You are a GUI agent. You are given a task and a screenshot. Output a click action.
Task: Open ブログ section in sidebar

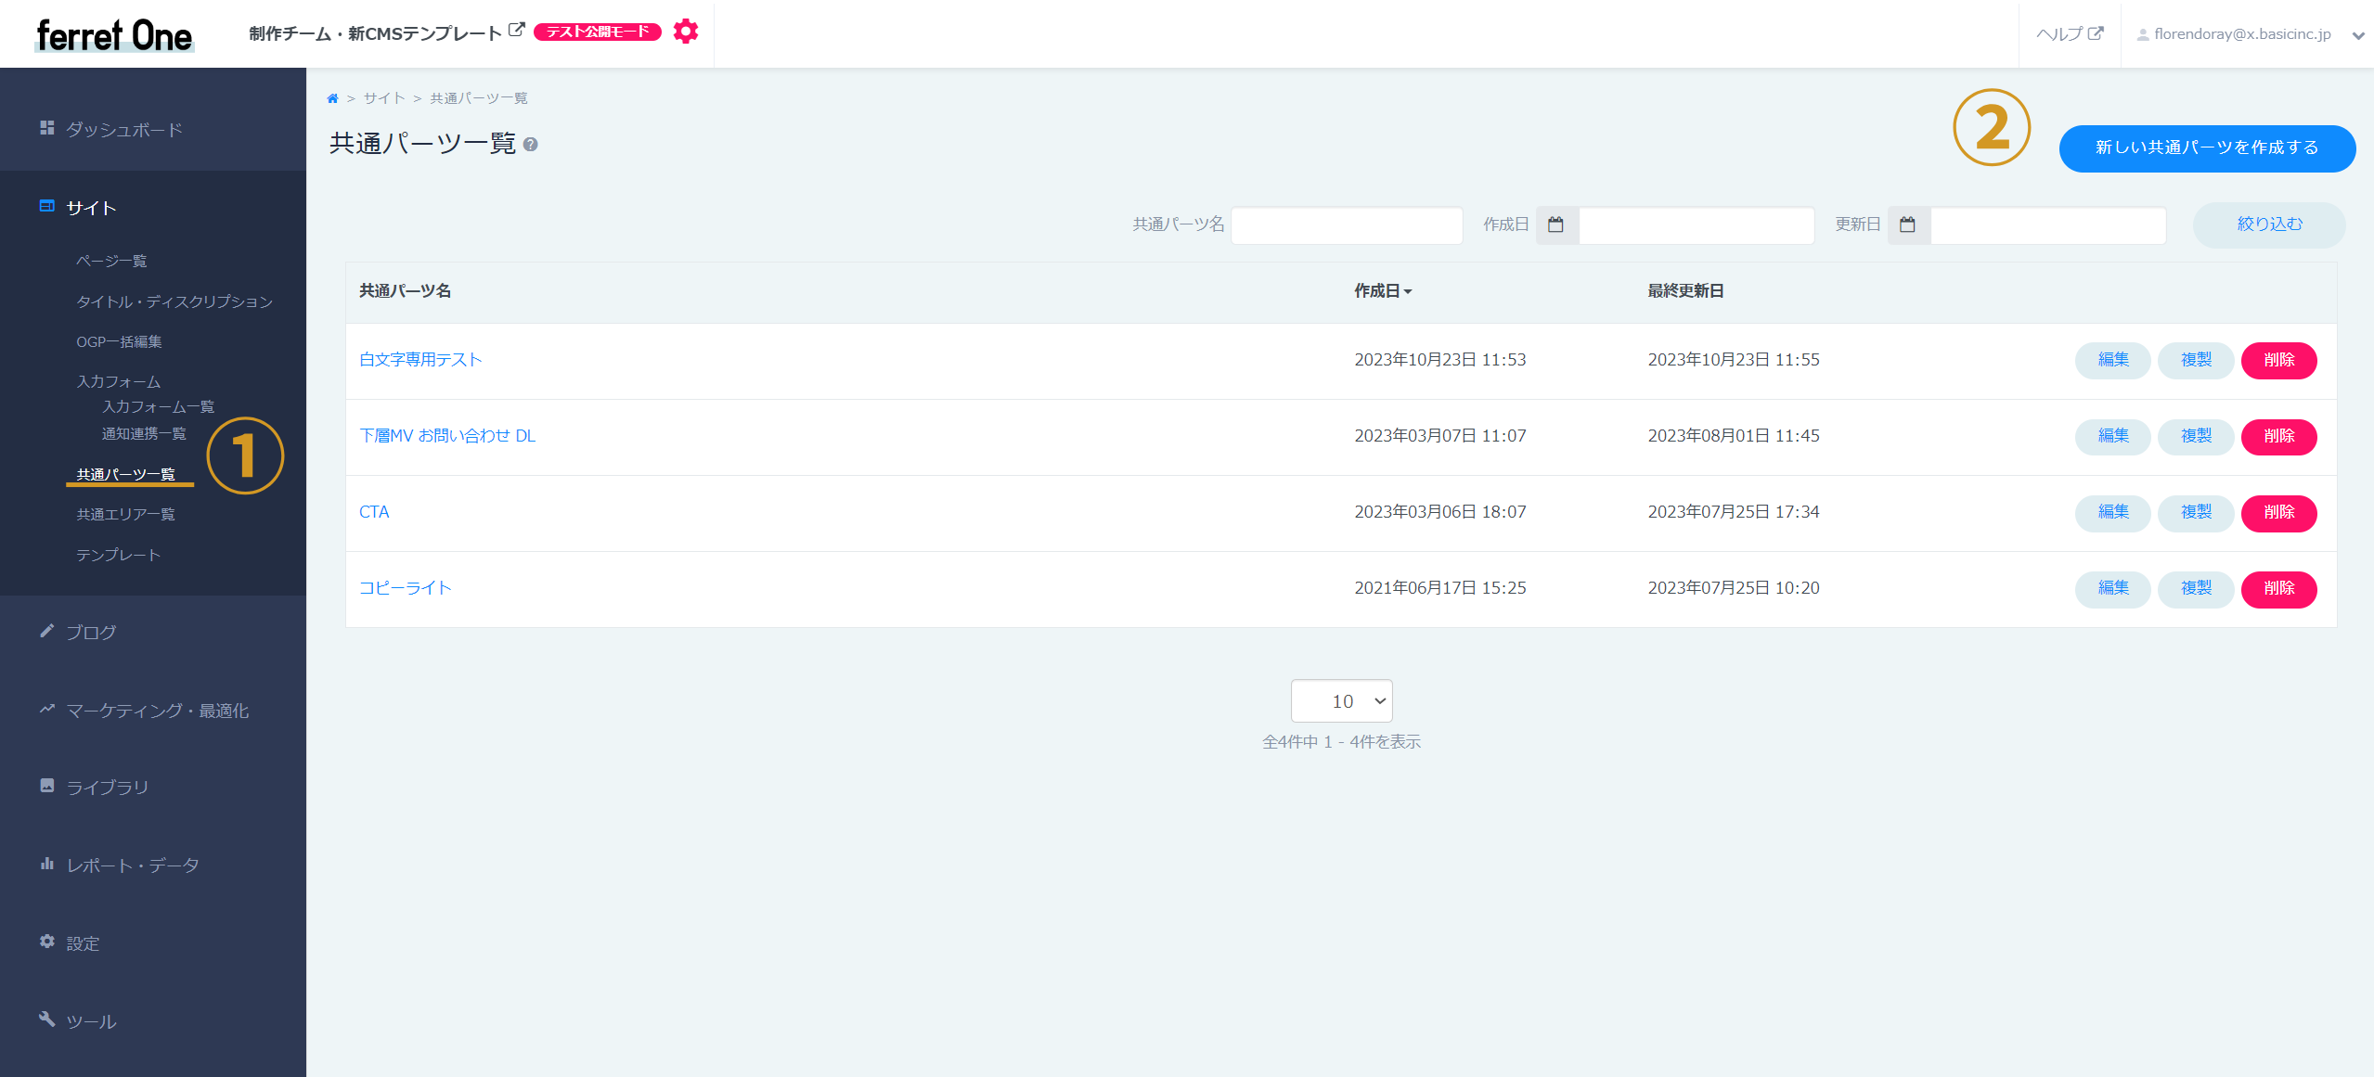coord(91,633)
